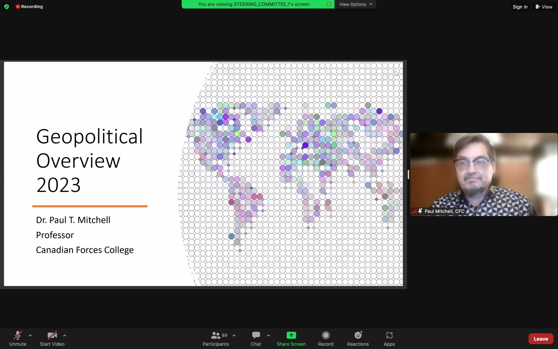Click the red Leave button
This screenshot has width=558, height=349.
pyautogui.click(x=541, y=339)
